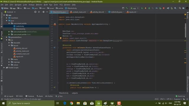
Task: Expand the manifests folder
Action: pyautogui.click(x=6, y=18)
